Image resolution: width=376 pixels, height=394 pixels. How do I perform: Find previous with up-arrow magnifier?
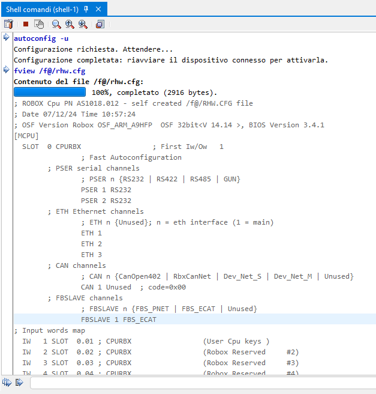[70, 24]
